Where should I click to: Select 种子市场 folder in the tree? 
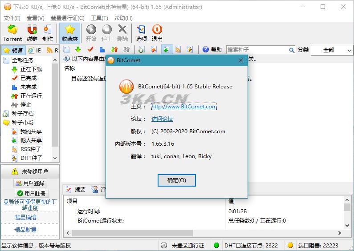click(x=23, y=122)
